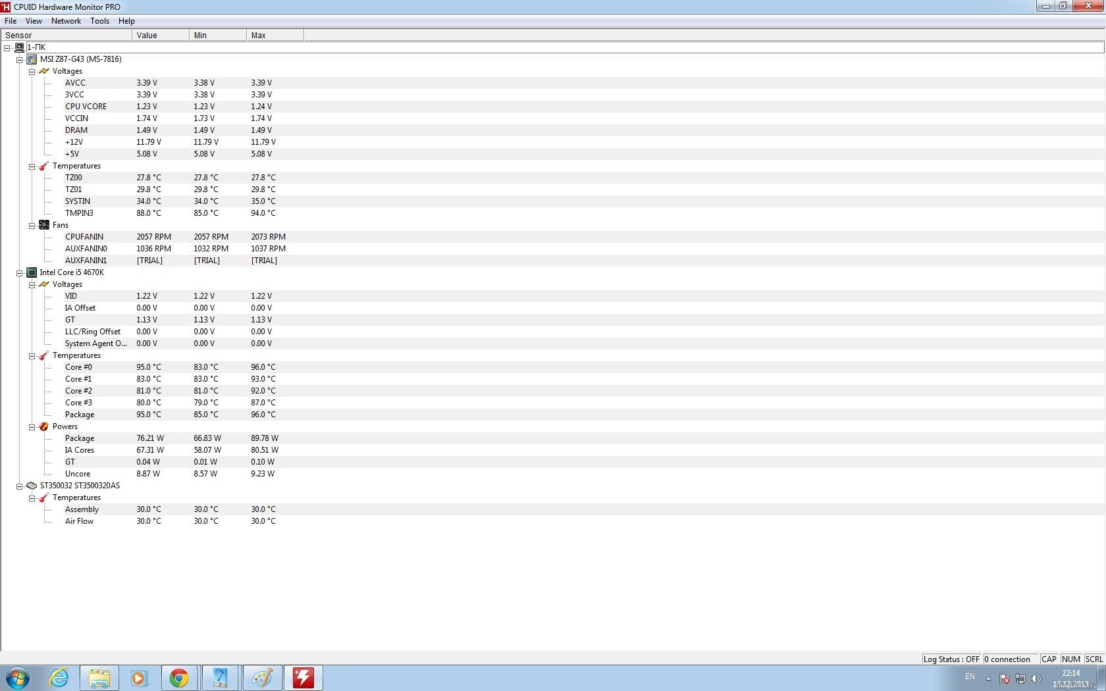Open Google Chrome from the taskbar
The height and width of the screenshot is (691, 1106).
click(x=179, y=677)
